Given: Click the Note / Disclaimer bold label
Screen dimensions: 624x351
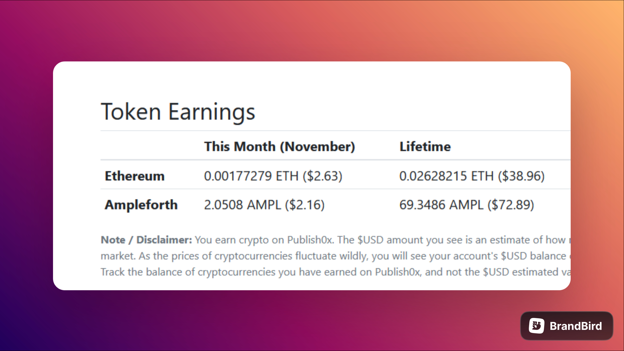Looking at the screenshot, I should coord(146,240).
